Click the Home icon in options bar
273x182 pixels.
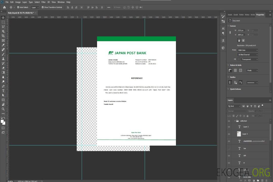(x=4, y=7)
